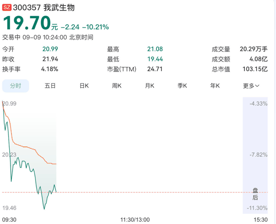Image resolution: width=276 pixels, height=224 pixels.
Task: Click the 市盈(TTM) value 24.71
Action: point(155,69)
